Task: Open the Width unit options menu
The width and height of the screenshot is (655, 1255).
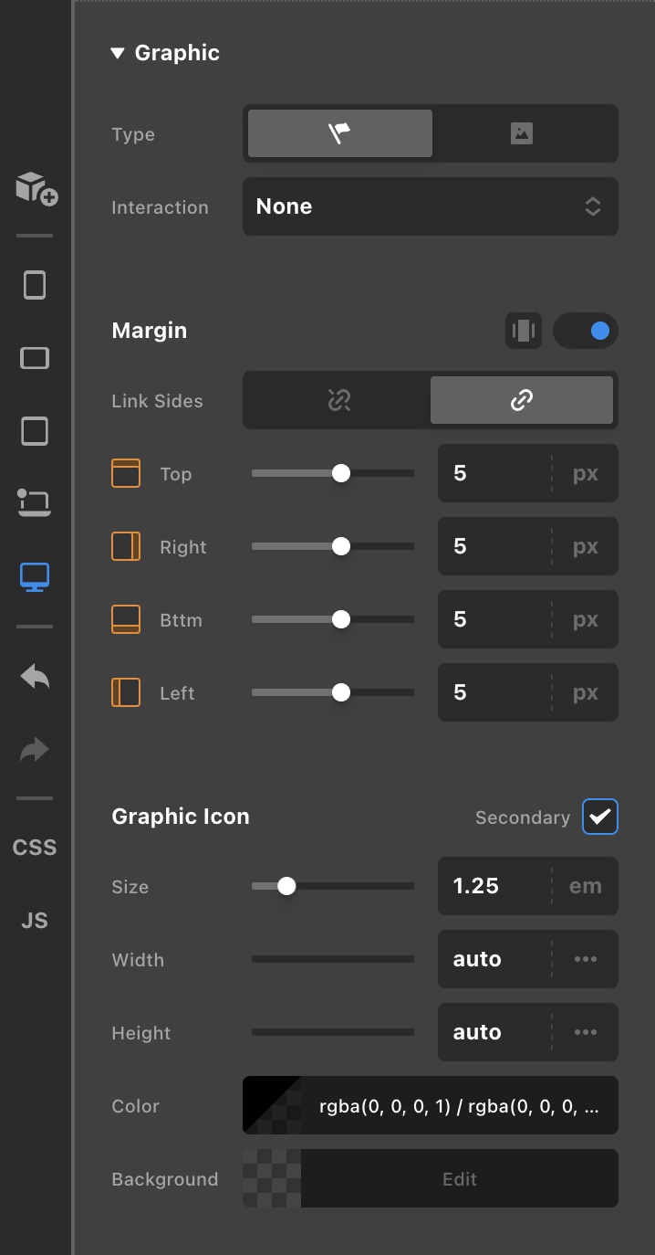Action: pyautogui.click(x=585, y=959)
